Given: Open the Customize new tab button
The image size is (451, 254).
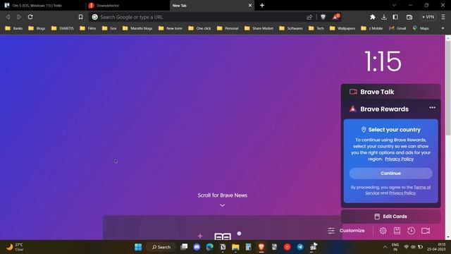Looking at the screenshot, I should tap(346, 231).
